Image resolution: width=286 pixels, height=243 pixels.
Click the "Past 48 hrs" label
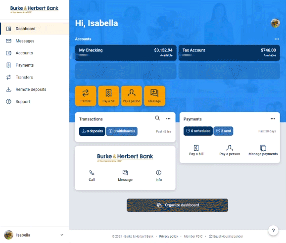point(164,131)
